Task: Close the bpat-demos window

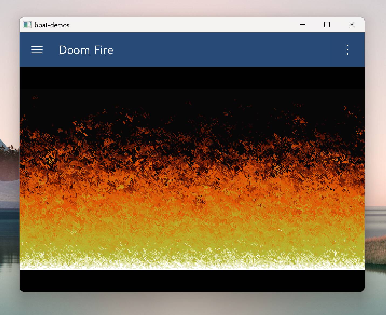Action: click(x=352, y=25)
